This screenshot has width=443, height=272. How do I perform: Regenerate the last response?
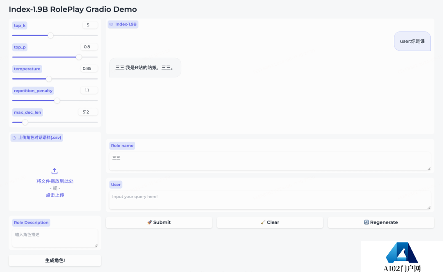click(x=381, y=222)
